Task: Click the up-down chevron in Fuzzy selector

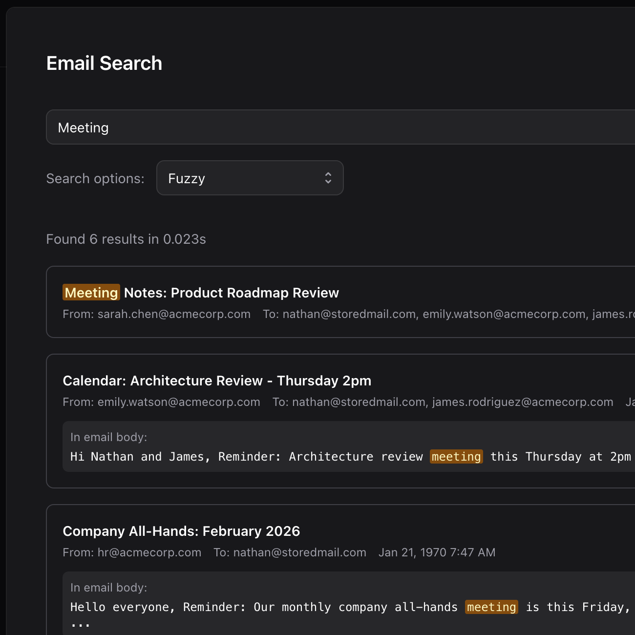Action: coord(328,178)
